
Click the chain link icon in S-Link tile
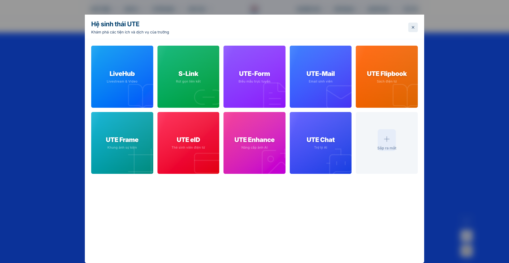(207, 97)
